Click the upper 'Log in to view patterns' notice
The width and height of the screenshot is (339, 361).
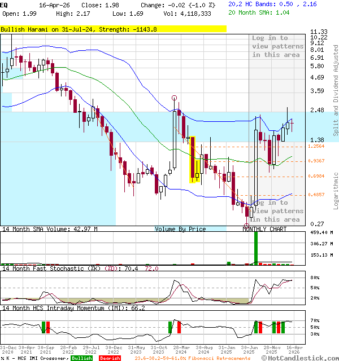pyautogui.click(x=276, y=46)
